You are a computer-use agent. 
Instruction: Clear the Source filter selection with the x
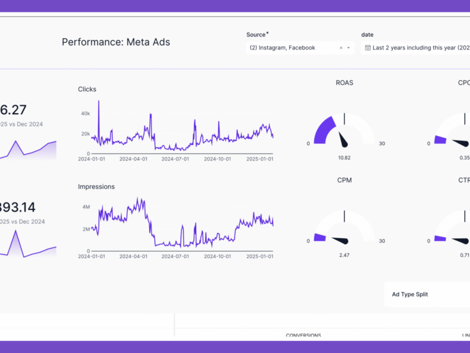point(341,48)
